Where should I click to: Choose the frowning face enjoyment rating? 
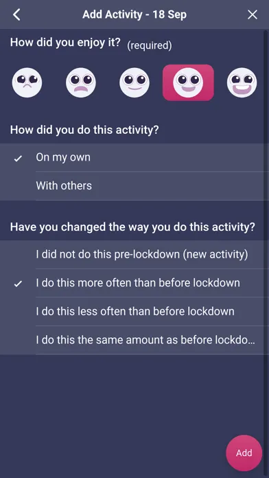[x=81, y=82]
